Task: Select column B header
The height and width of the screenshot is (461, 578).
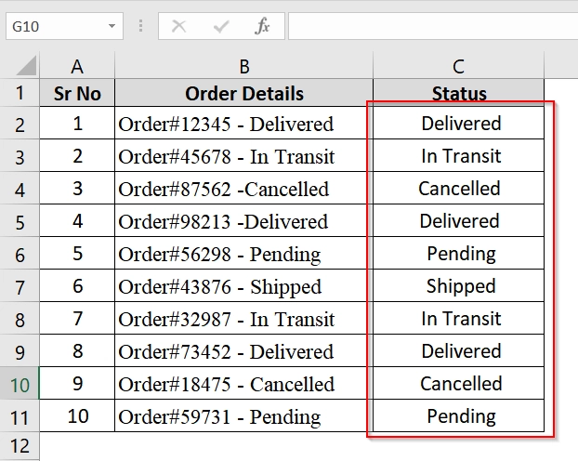Action: [244, 66]
